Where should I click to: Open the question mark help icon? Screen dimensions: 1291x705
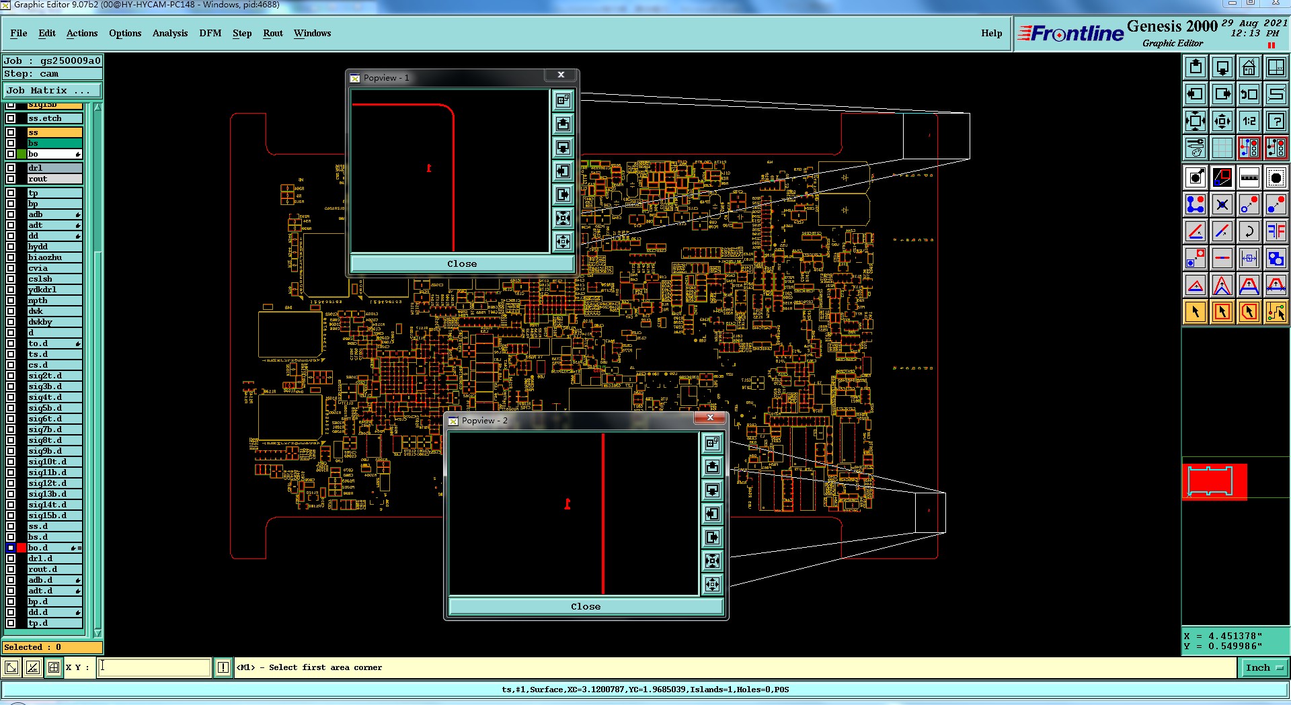point(1276,121)
